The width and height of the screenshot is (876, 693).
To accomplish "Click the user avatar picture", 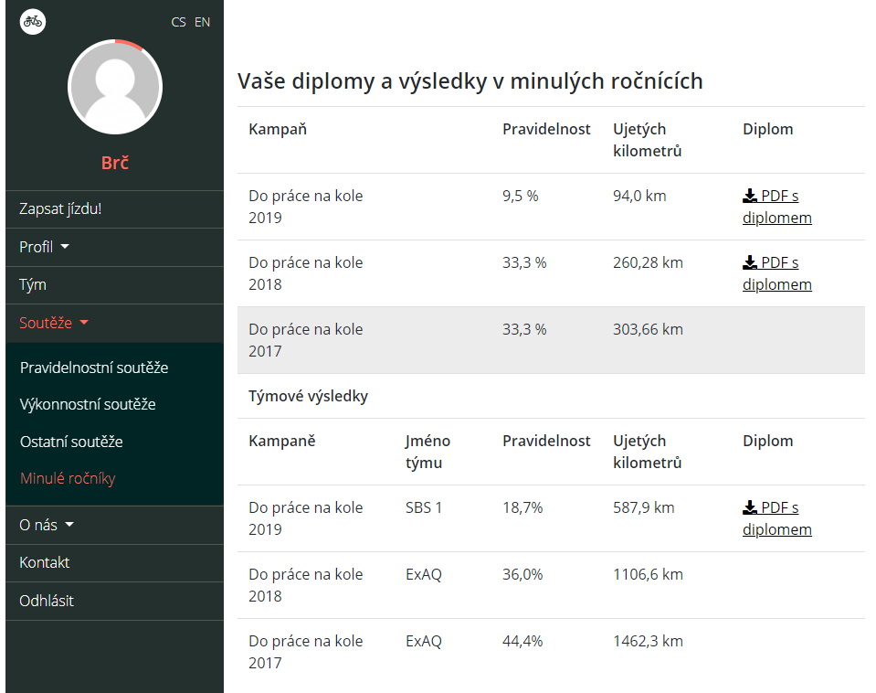I will coord(115,87).
